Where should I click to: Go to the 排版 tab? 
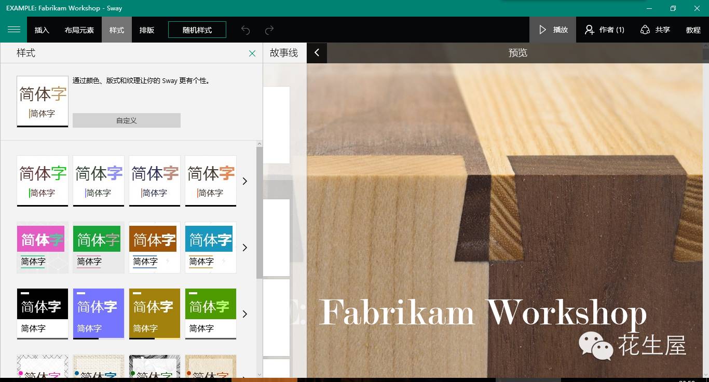(x=147, y=30)
